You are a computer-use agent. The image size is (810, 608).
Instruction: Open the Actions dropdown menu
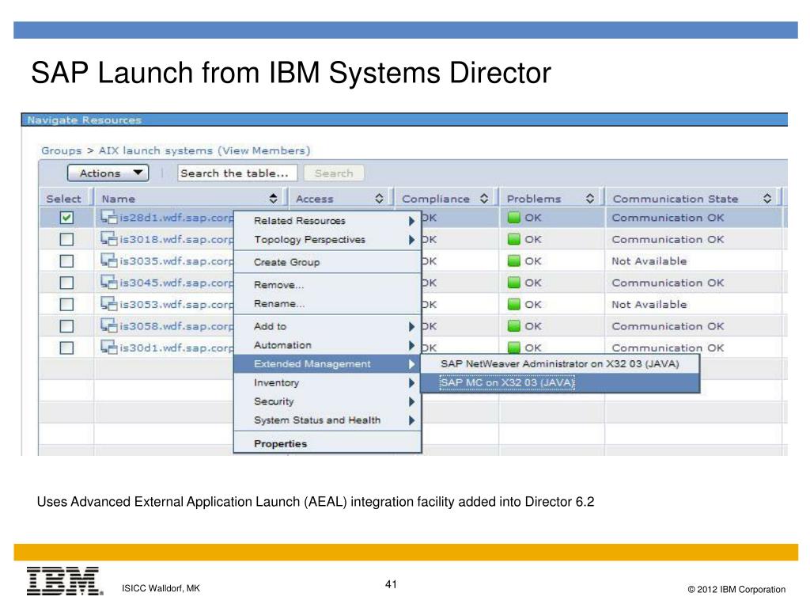108,173
